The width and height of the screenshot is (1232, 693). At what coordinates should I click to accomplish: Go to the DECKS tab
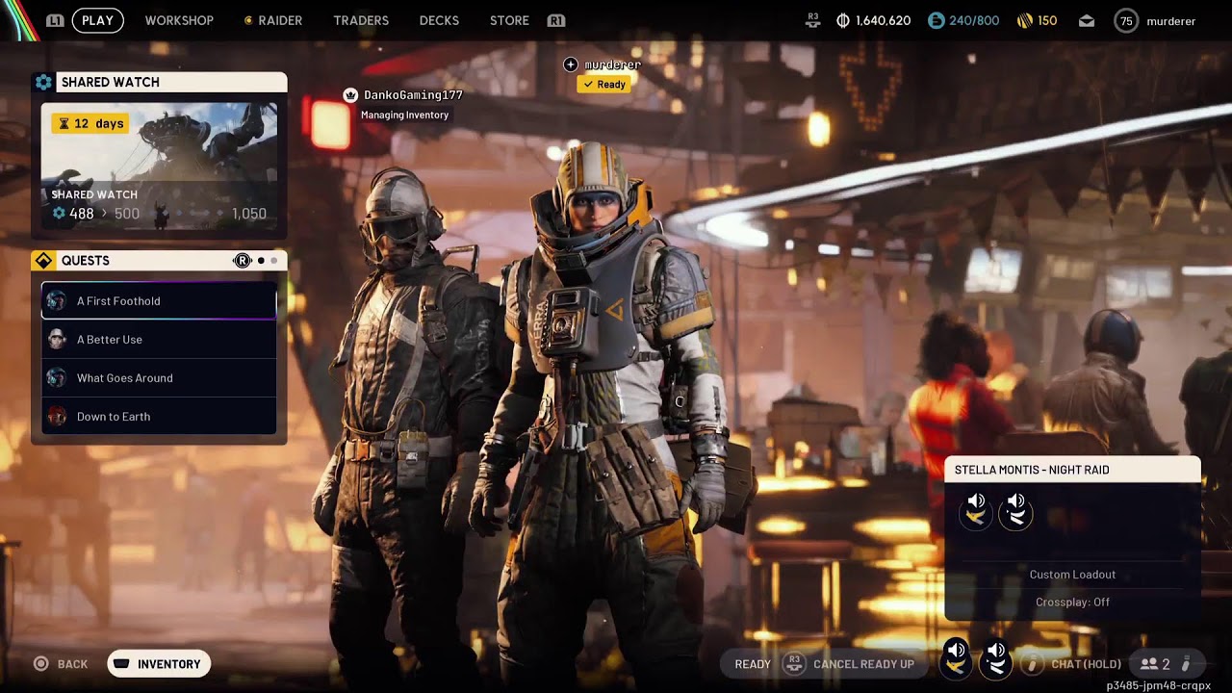439,20
